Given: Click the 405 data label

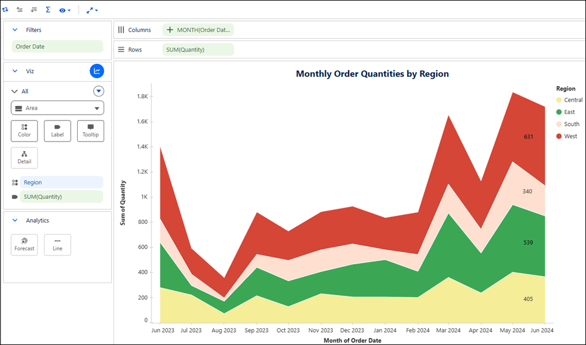Looking at the screenshot, I should pyautogui.click(x=528, y=299).
